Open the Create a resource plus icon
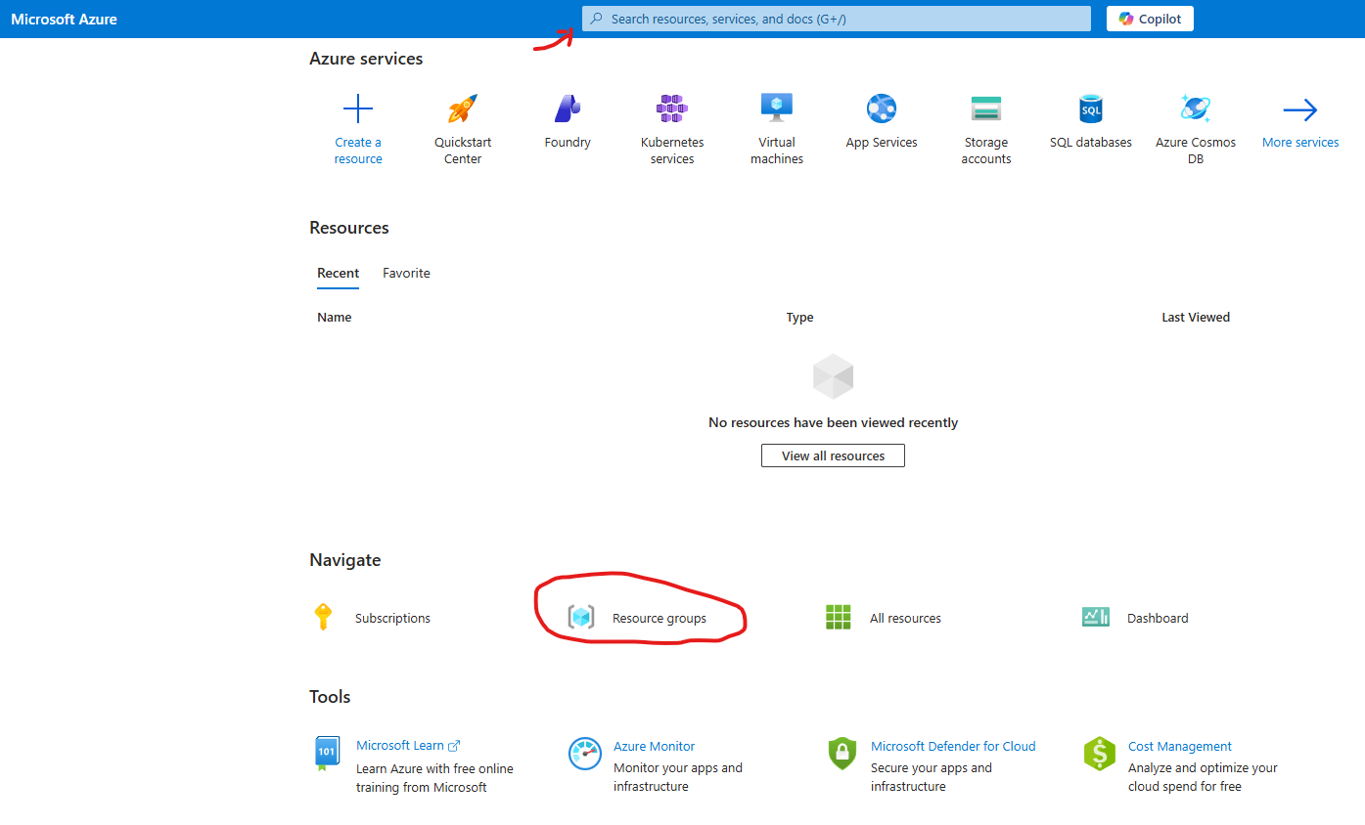This screenshot has width=1365, height=825. [x=358, y=109]
